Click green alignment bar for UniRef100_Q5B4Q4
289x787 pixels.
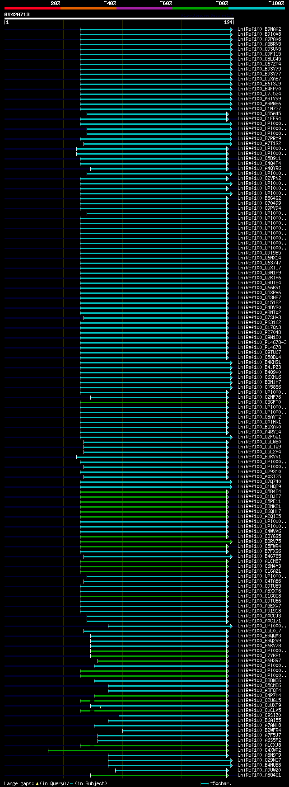point(154,491)
